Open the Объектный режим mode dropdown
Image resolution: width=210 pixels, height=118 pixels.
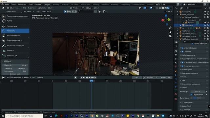[x=14, y=8]
